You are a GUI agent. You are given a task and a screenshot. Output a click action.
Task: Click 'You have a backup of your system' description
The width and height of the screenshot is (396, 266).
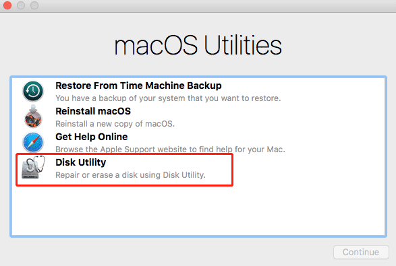[168, 98]
